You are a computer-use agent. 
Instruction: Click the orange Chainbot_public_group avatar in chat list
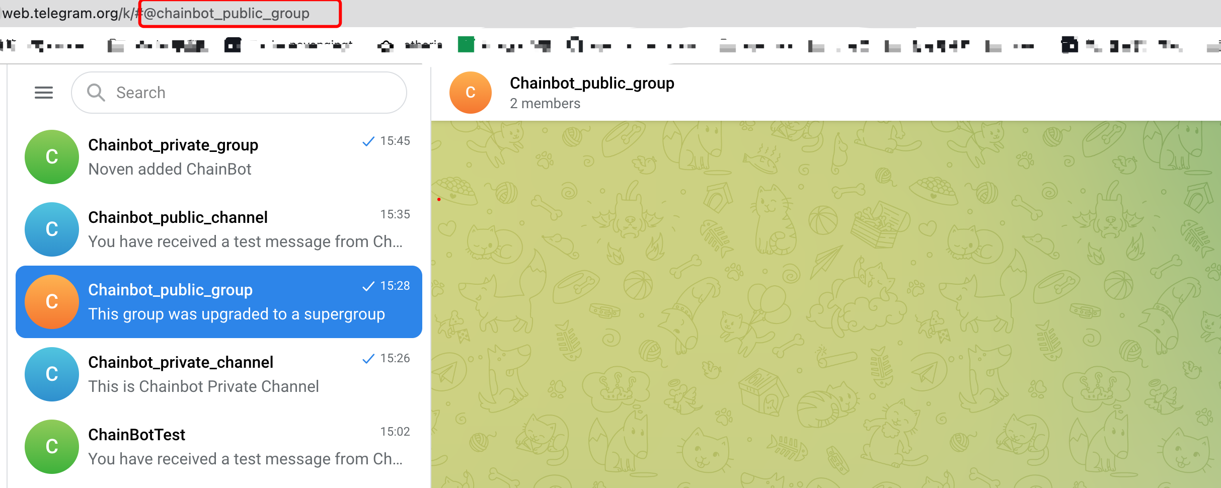(52, 302)
